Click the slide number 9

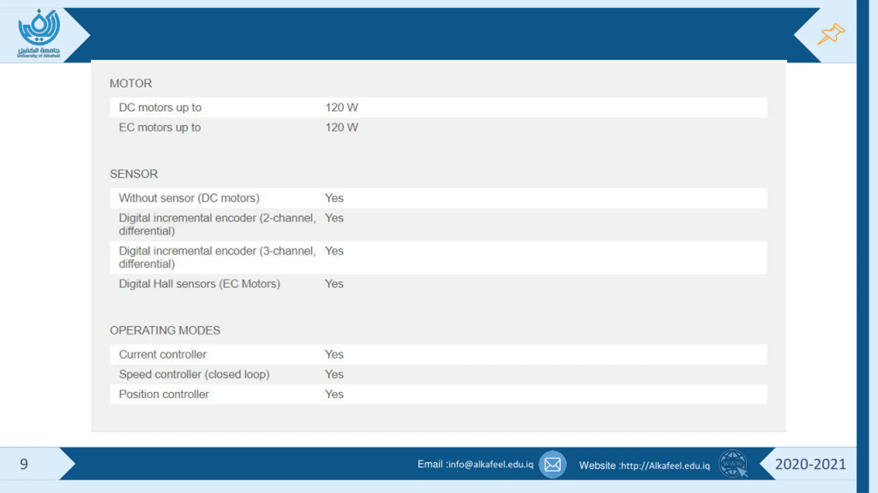coord(24,464)
